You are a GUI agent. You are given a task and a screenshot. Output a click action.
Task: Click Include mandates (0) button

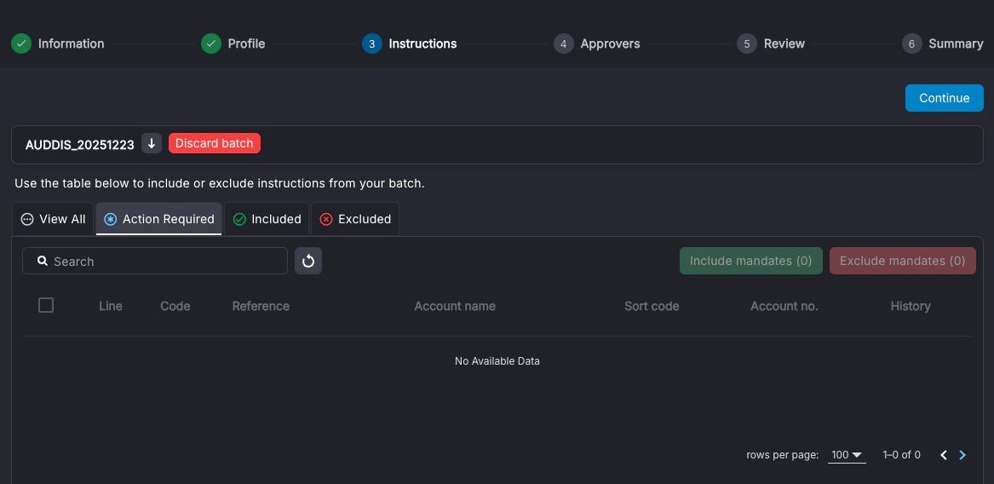coord(750,261)
